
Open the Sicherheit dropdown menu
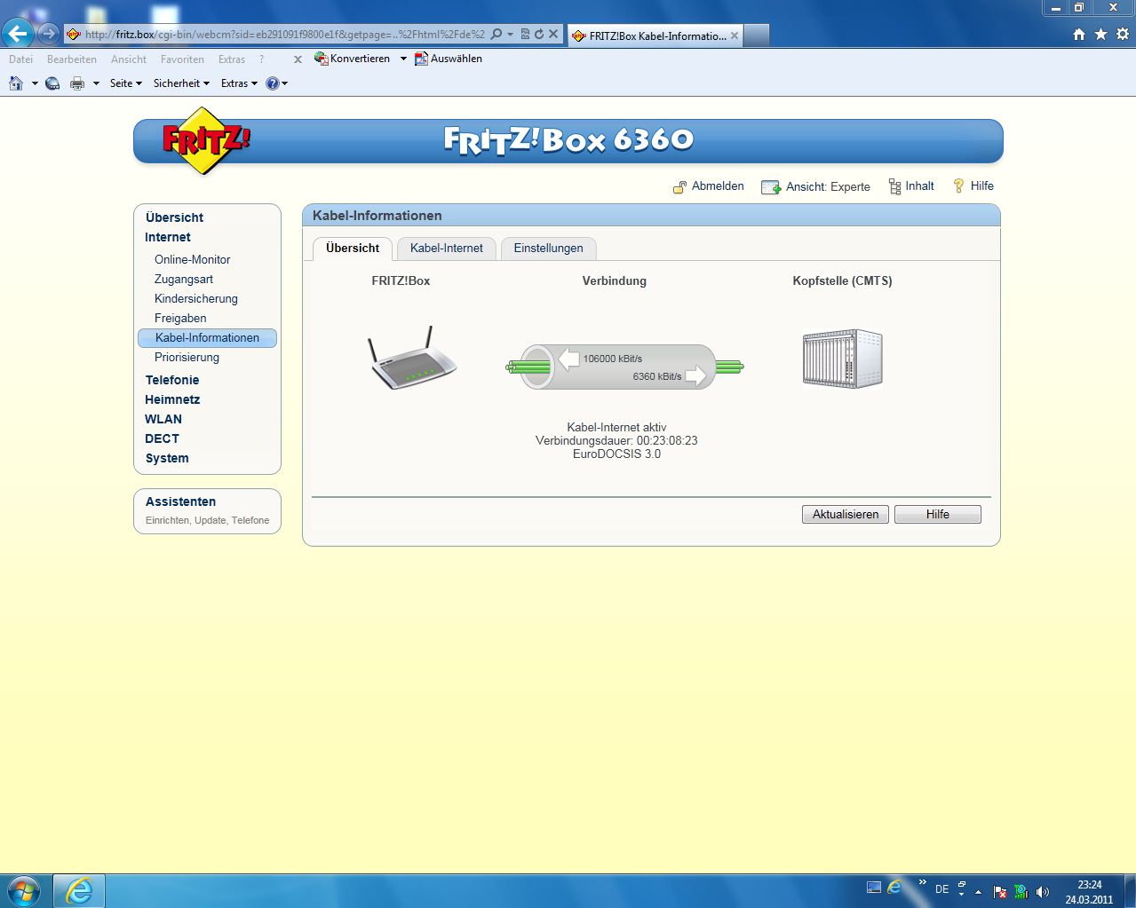point(181,83)
